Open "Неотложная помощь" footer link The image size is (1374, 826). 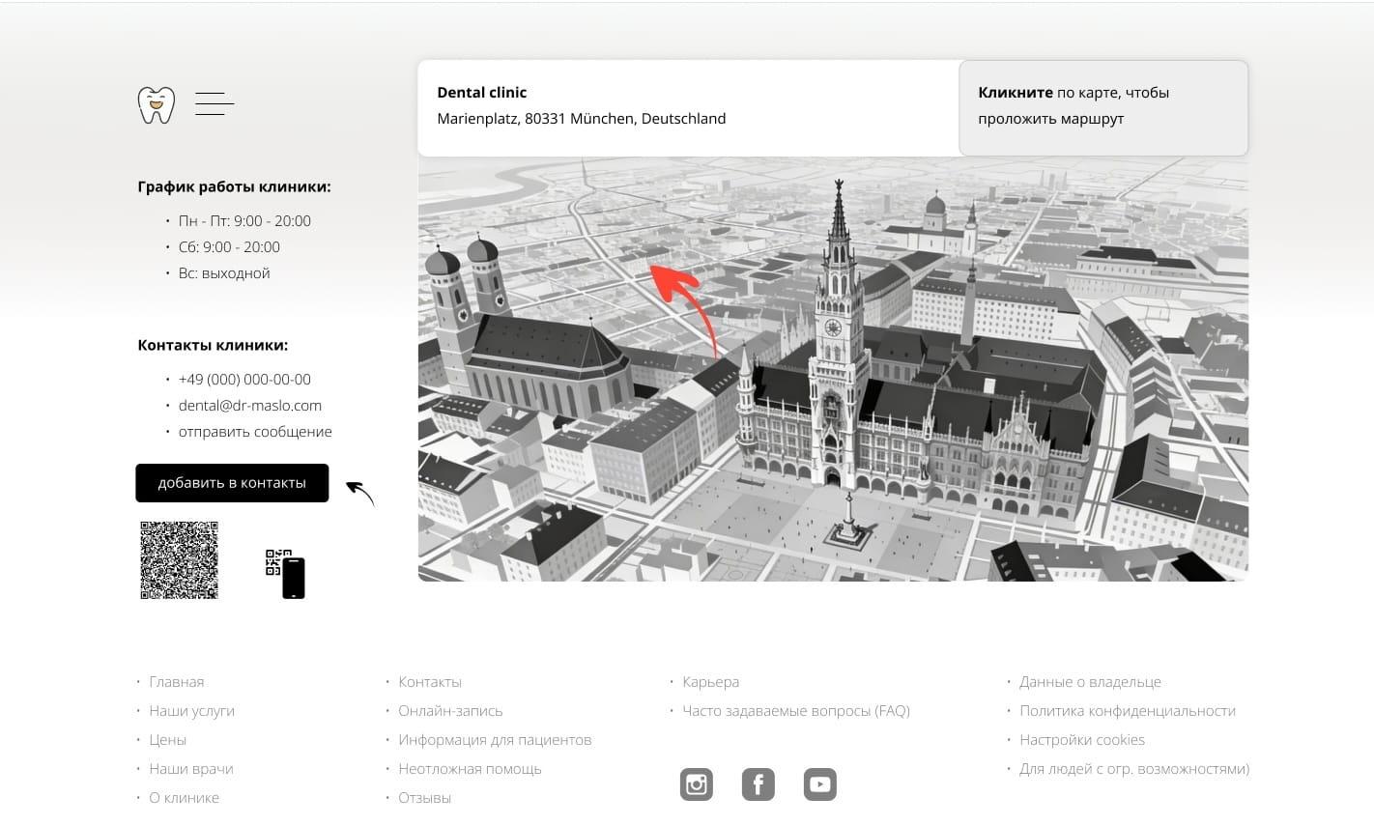point(470,769)
